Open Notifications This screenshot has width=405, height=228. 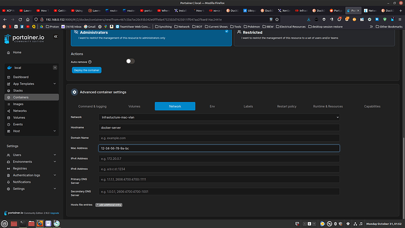[22, 182]
